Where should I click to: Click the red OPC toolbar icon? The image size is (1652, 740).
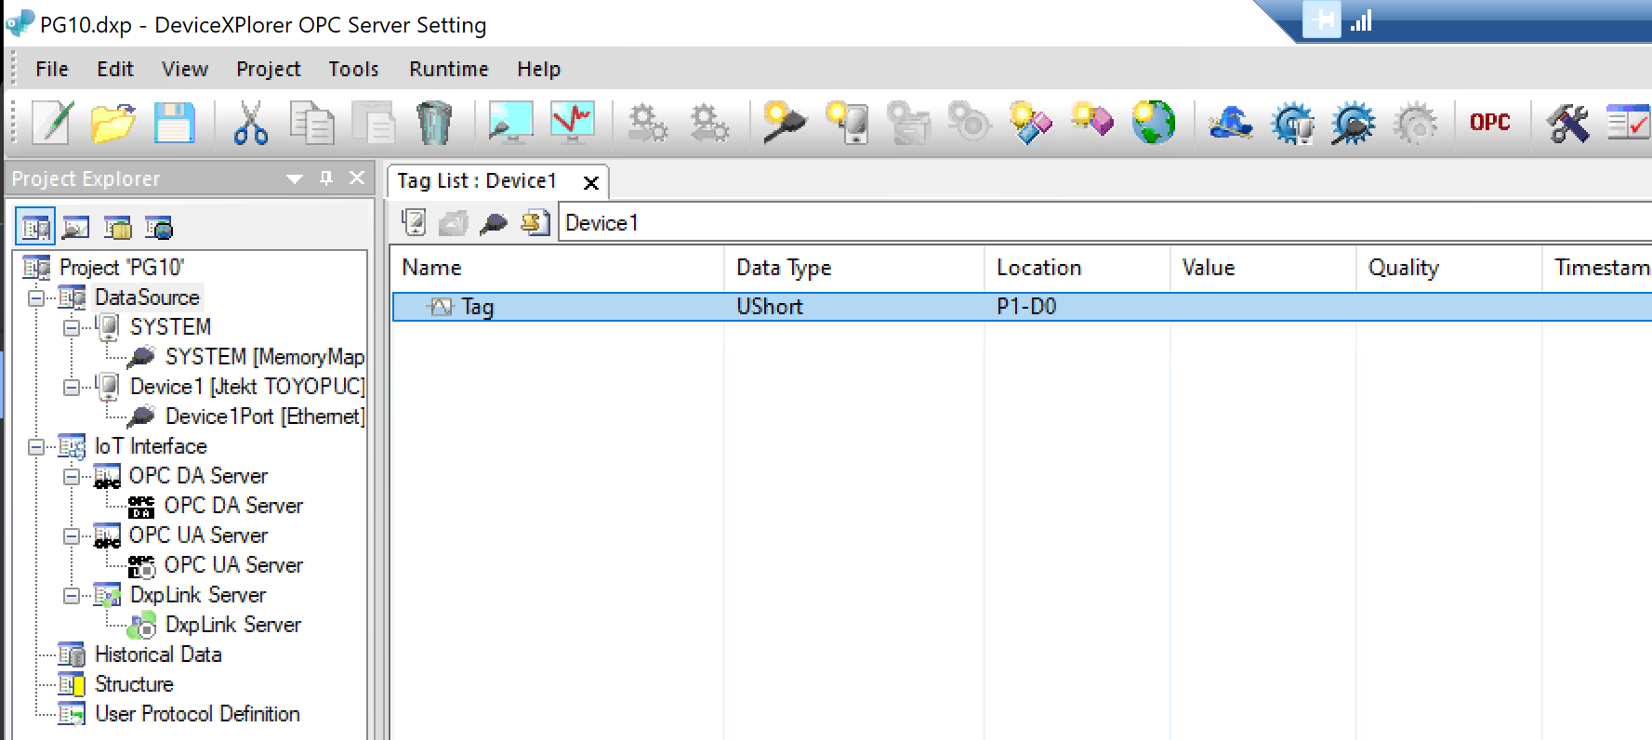(x=1489, y=123)
